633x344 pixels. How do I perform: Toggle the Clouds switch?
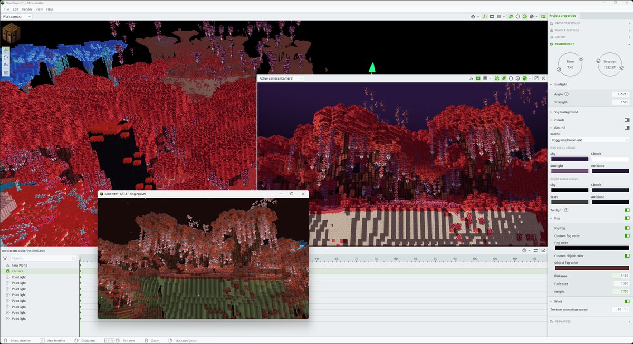point(627,120)
